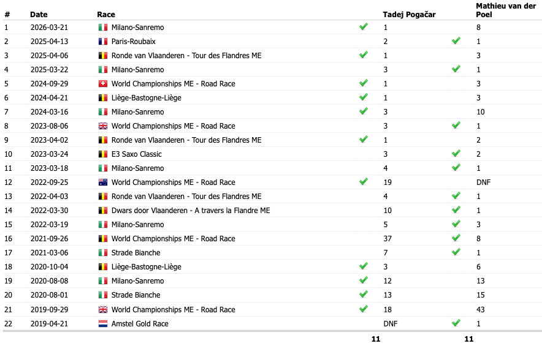Click the Australian flag in row 12
The width and height of the screenshot is (542, 349).
tap(103, 182)
